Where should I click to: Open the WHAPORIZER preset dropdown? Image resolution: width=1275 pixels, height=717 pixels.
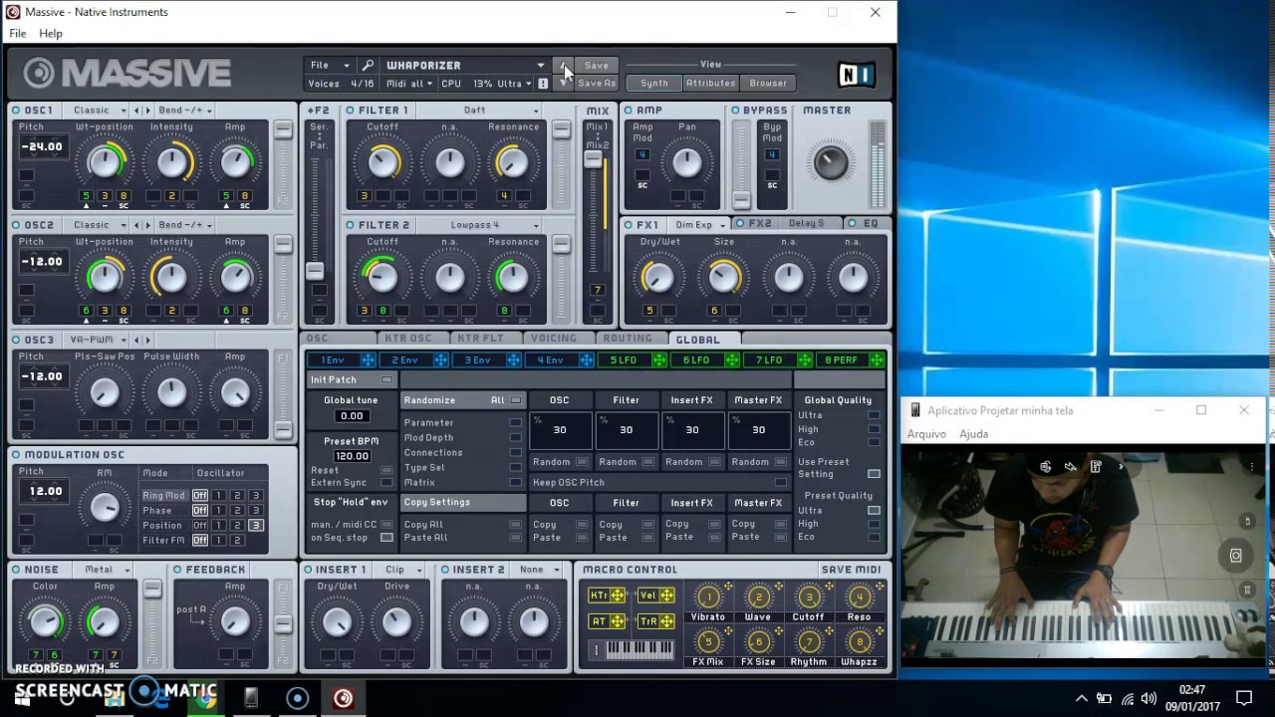click(464, 66)
